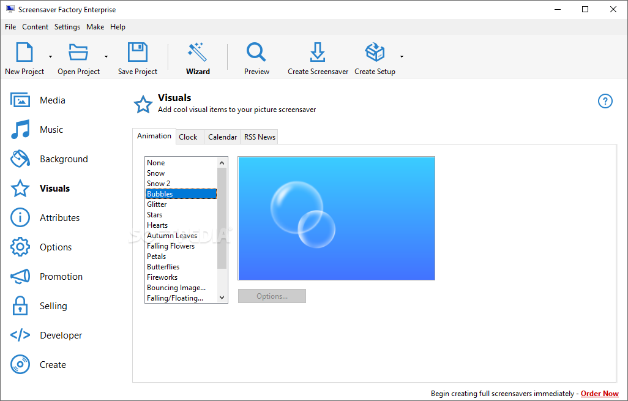Open the Create disc icon in sidebar
This screenshot has width=628, height=401.
tap(20, 364)
